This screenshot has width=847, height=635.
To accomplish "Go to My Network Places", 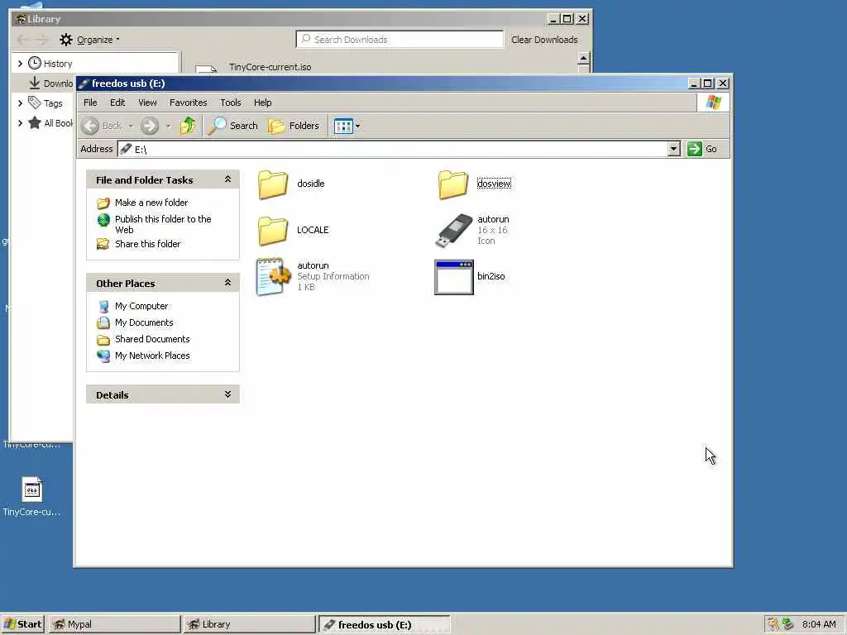I will [152, 356].
